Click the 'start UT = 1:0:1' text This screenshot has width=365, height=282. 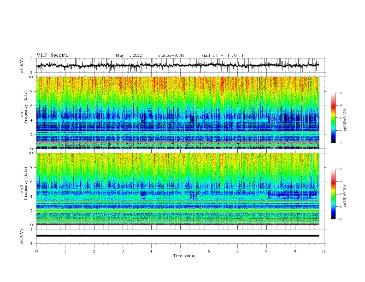pos(223,55)
